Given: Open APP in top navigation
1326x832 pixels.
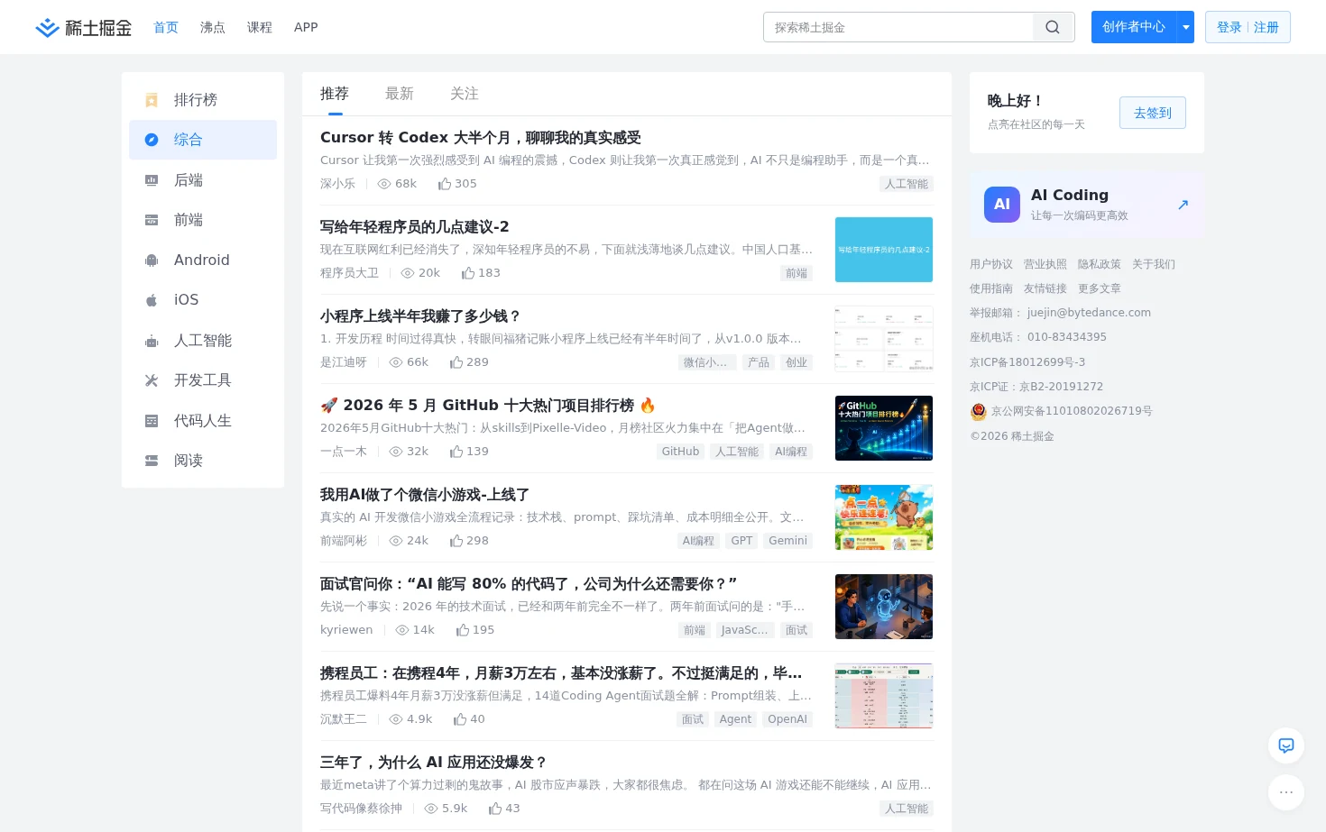Looking at the screenshot, I should tap(306, 28).
